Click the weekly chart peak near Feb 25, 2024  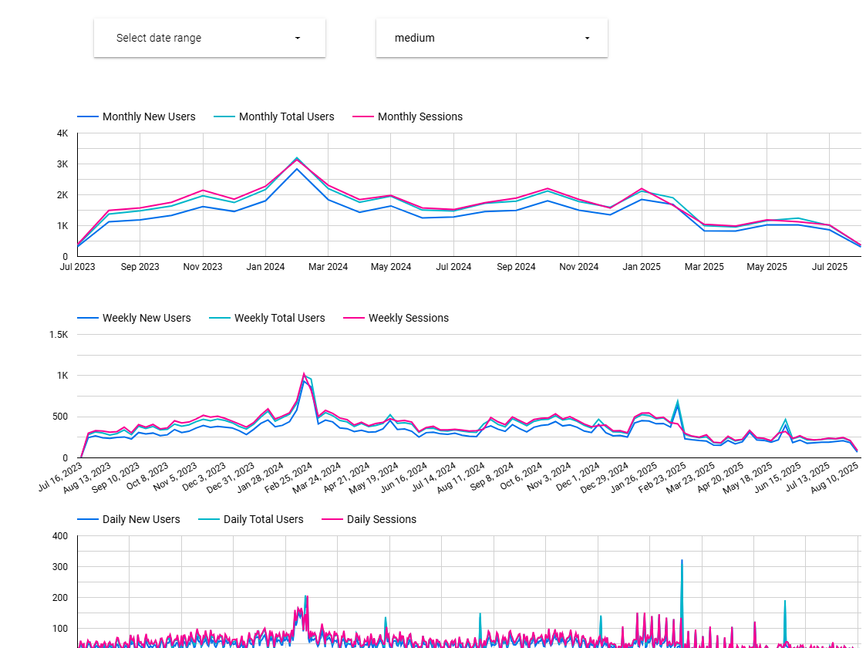(304, 374)
